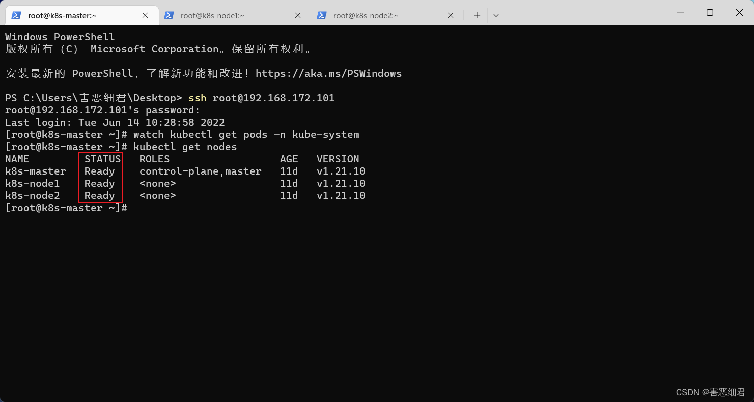The height and width of the screenshot is (402, 754).
Task: Maximize the terminal window
Action: coord(710,13)
